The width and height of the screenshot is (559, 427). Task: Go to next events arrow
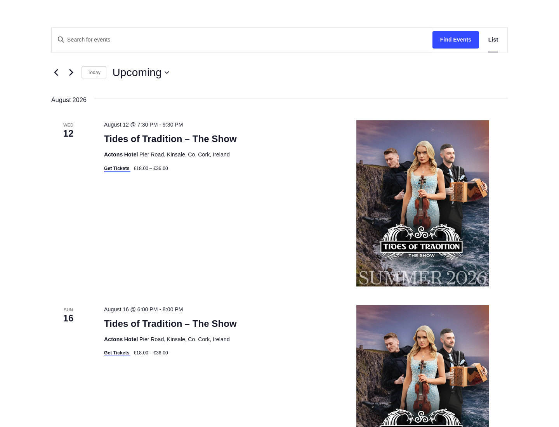tap(71, 73)
